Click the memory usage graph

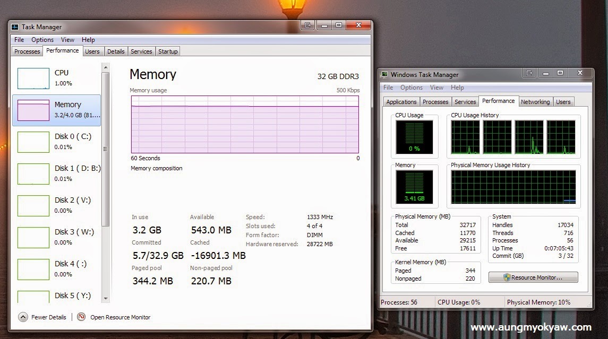(245, 124)
